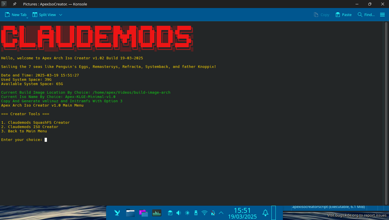
Task: Expand hidden system tray icons arrow
Action: 221,213
